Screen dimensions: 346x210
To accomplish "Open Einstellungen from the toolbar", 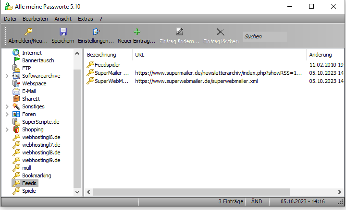I will click(x=96, y=32).
